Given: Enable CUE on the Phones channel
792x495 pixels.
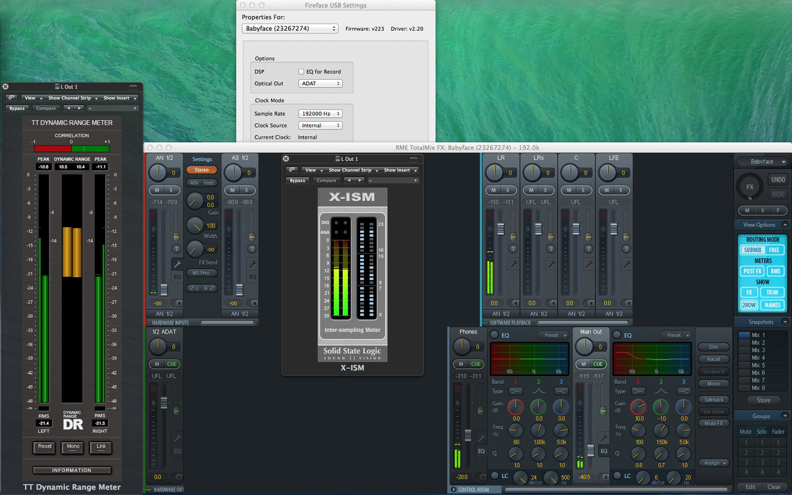Looking at the screenshot, I should point(476,364).
